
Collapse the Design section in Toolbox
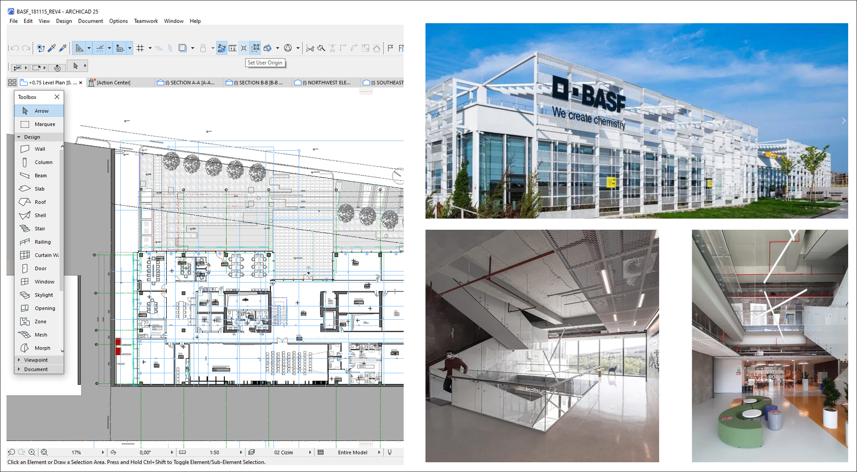[19, 137]
